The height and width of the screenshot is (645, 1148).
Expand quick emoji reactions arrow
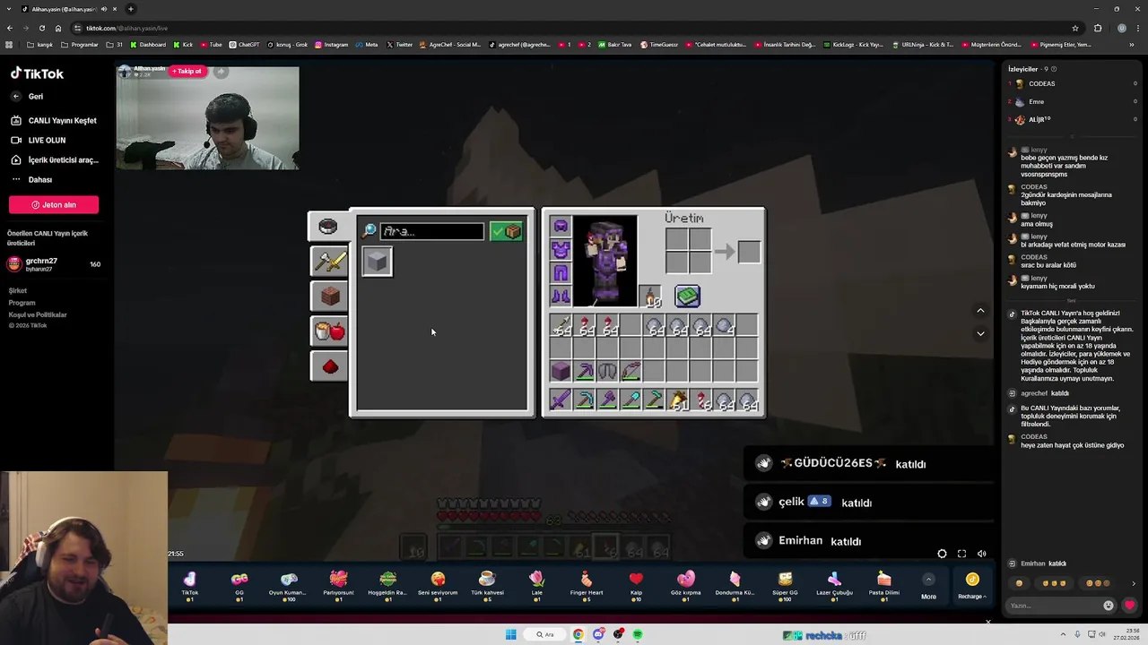pyautogui.click(x=1134, y=583)
